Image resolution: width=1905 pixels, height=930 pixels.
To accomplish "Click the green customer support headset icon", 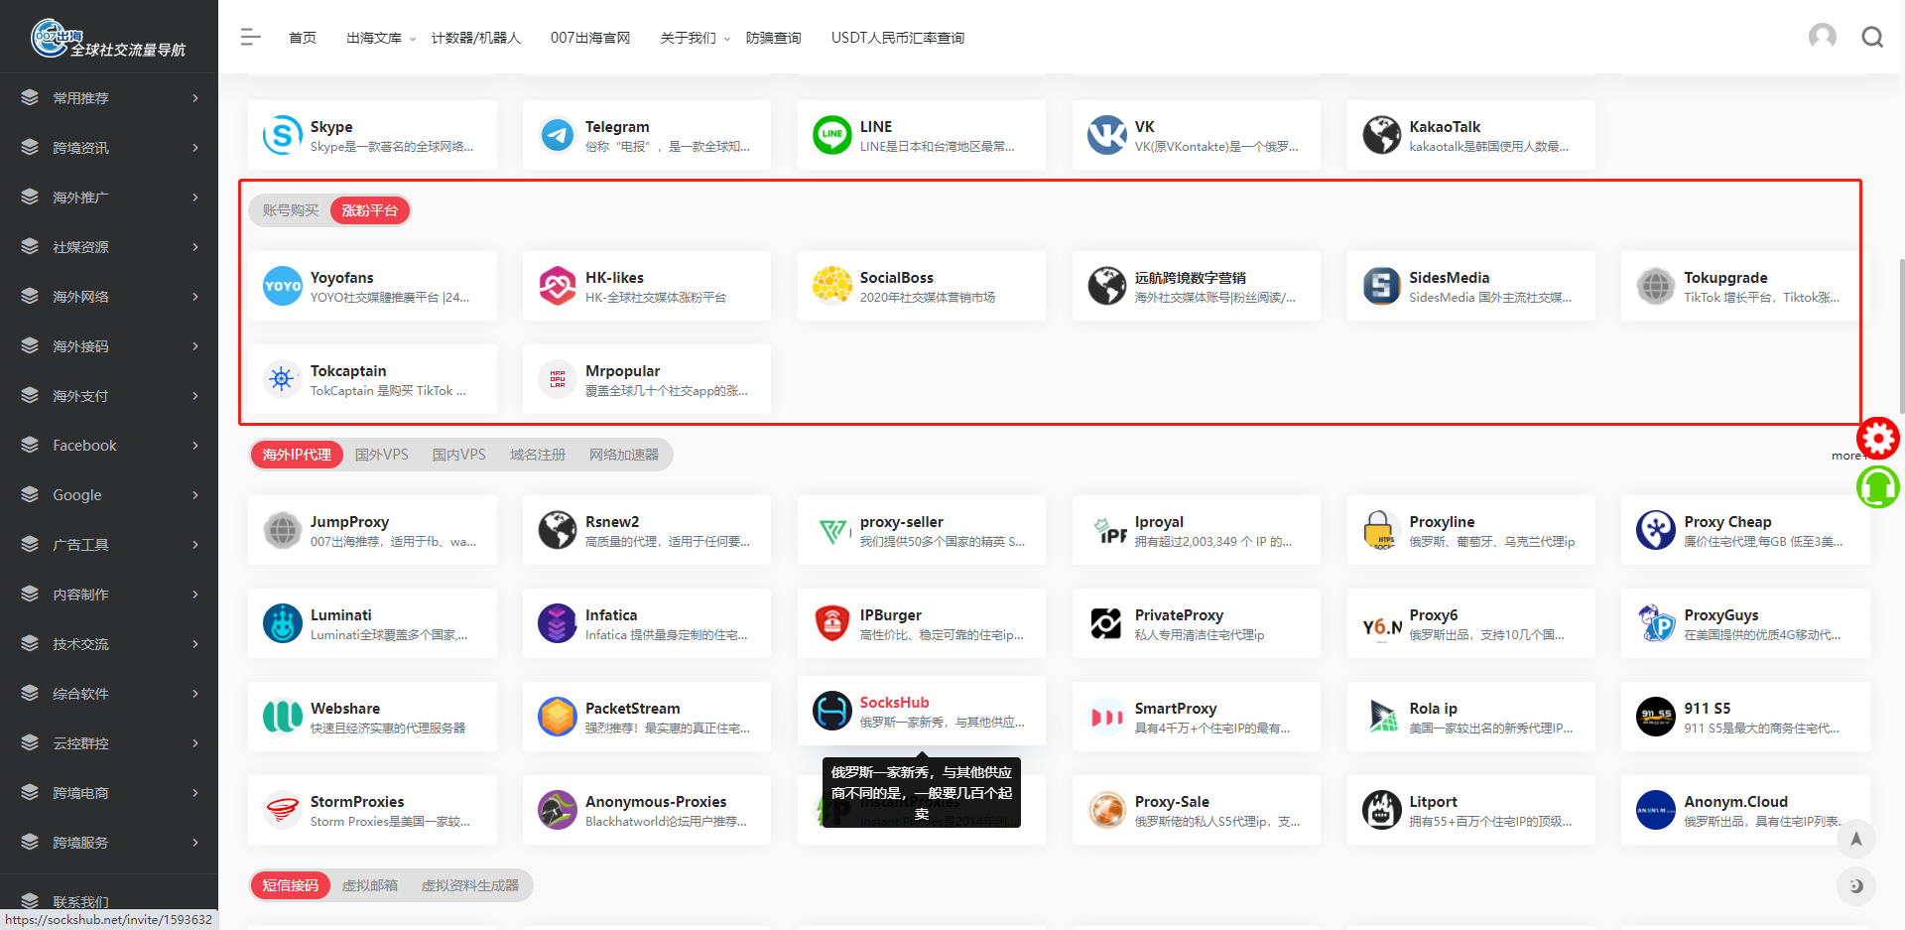I will pyautogui.click(x=1878, y=487).
